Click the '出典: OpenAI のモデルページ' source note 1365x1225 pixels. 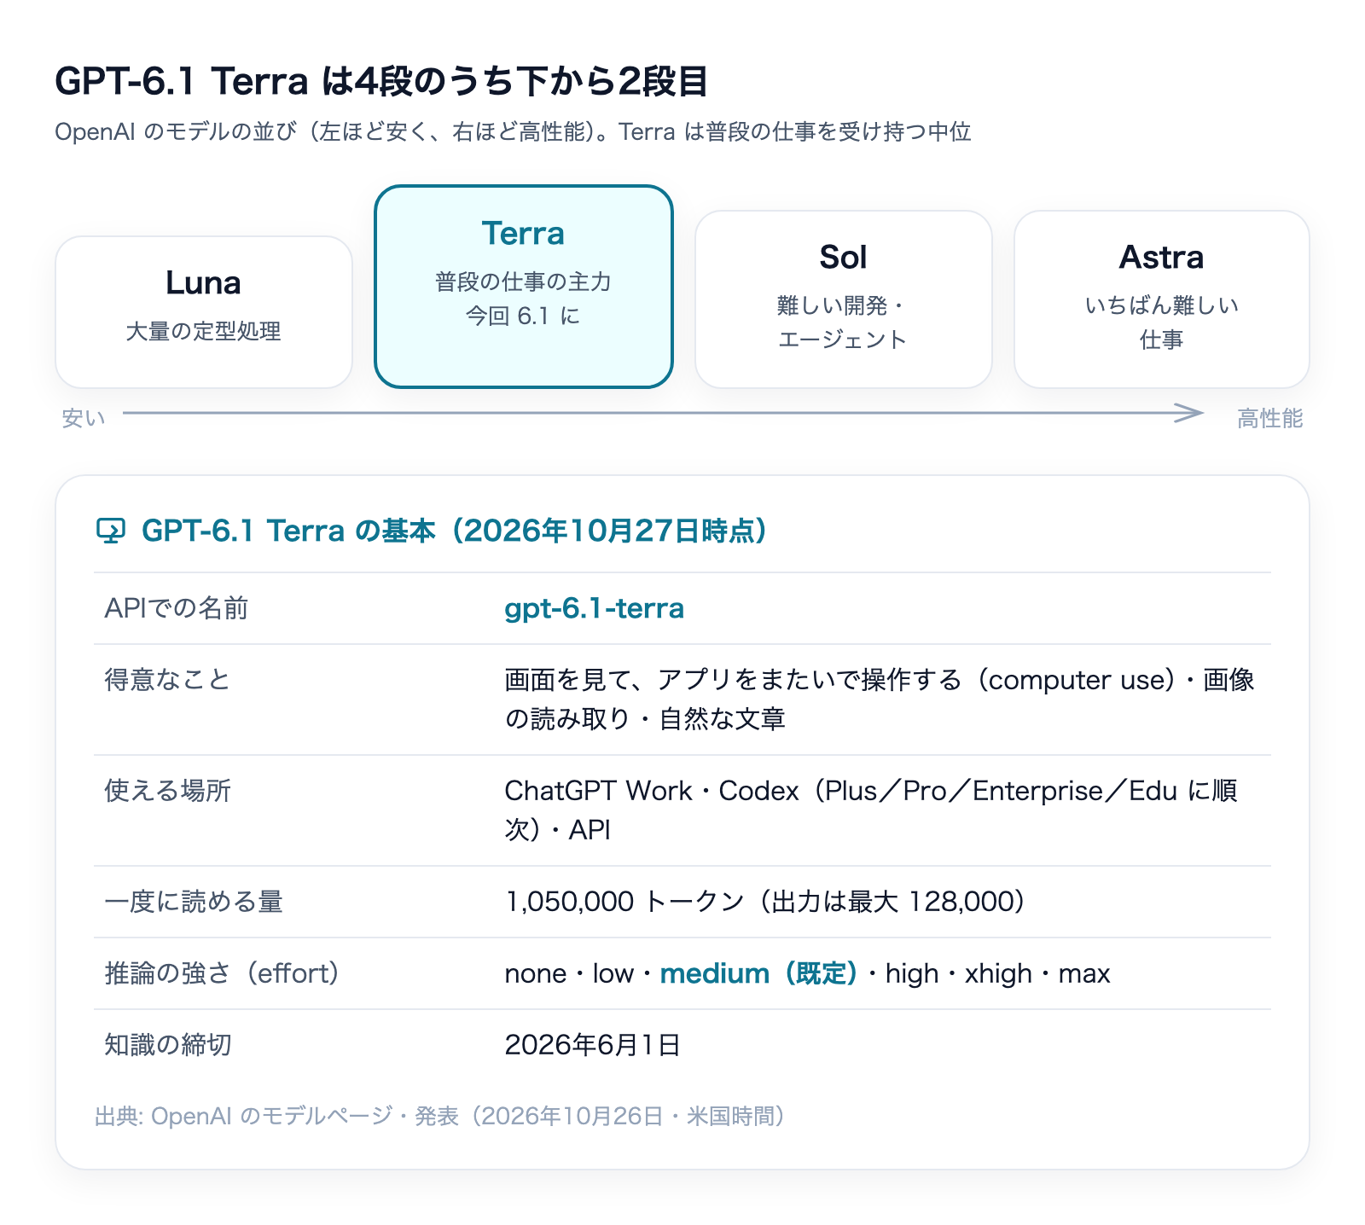(440, 1116)
